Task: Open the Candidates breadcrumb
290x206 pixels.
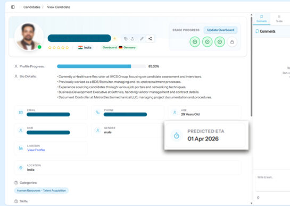Action: pos(32,7)
